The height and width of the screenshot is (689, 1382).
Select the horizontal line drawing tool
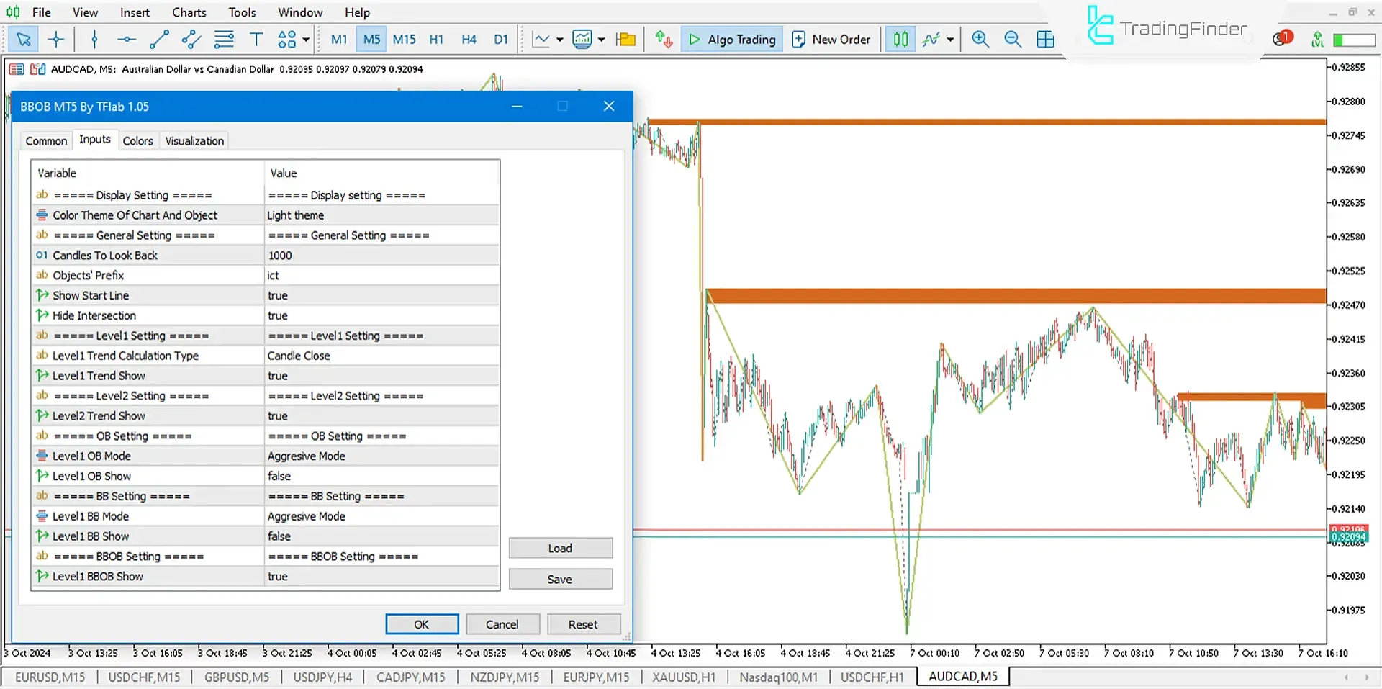click(x=127, y=39)
